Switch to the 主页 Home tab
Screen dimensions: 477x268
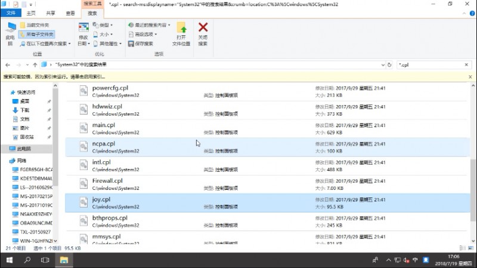[31, 13]
